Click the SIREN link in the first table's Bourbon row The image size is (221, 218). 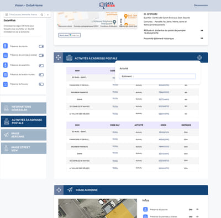pyautogui.click(x=164, y=92)
